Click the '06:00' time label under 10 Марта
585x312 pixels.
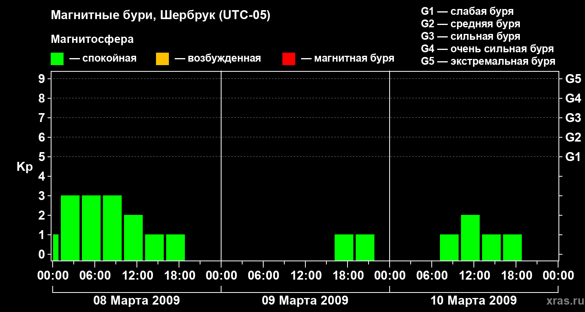[x=432, y=276]
